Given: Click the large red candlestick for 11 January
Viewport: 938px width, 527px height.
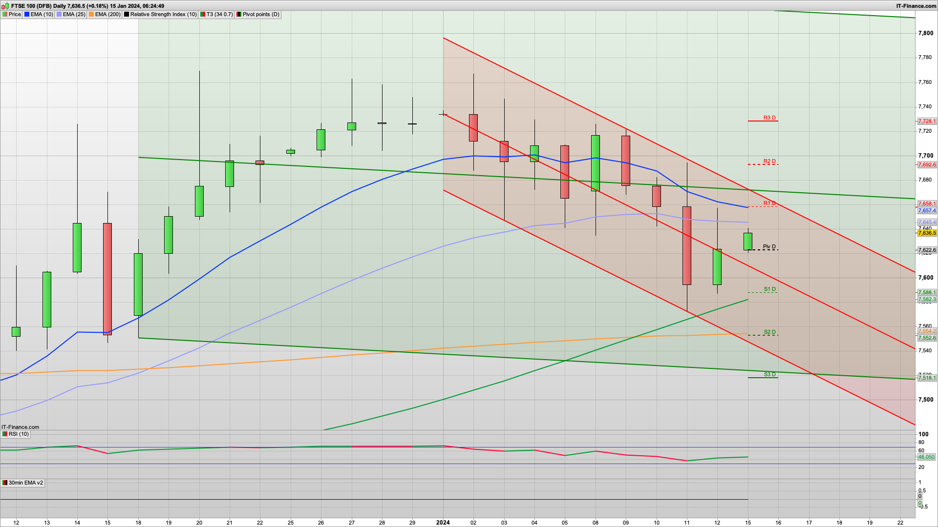Looking at the screenshot, I should click(686, 245).
